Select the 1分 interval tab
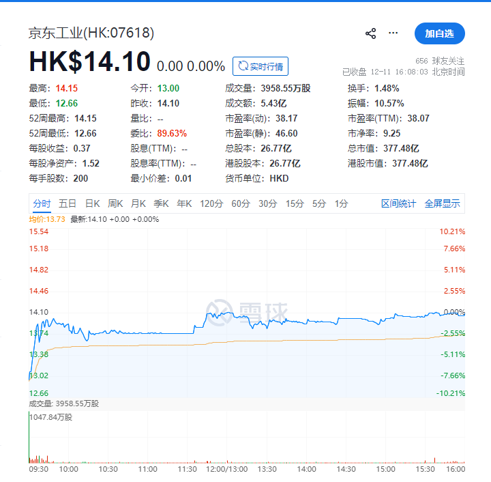This screenshot has height=482, width=491. (x=341, y=203)
